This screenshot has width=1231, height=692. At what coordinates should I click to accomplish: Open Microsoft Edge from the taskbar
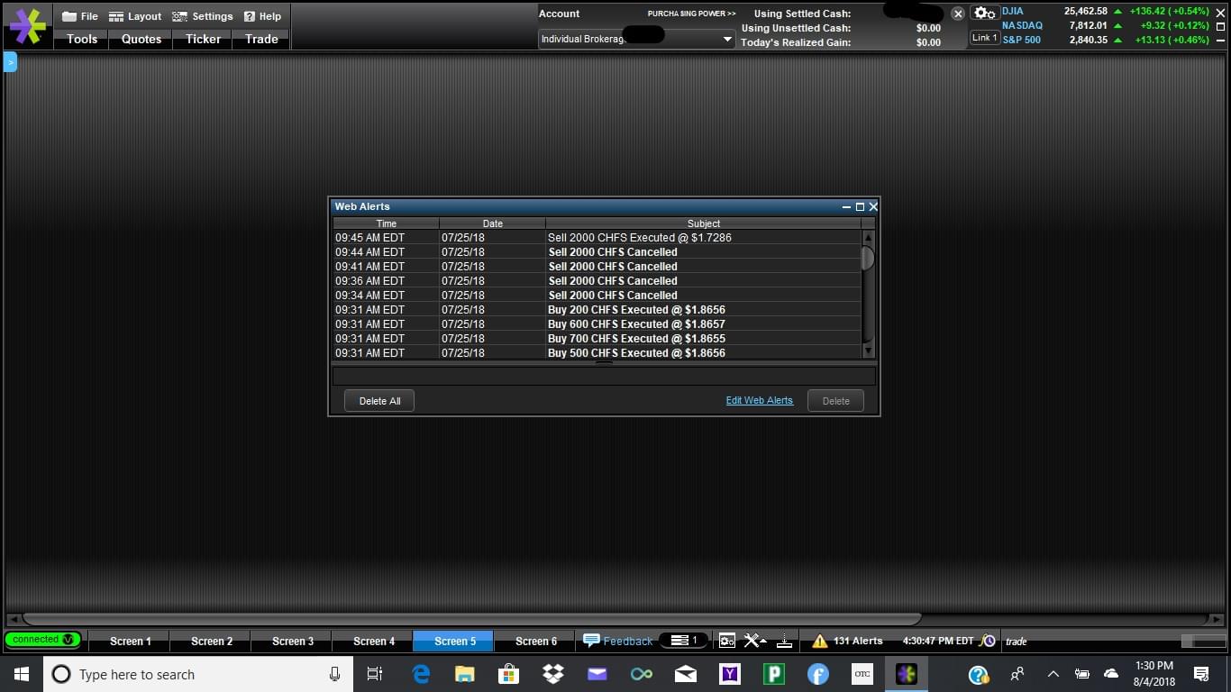click(421, 674)
